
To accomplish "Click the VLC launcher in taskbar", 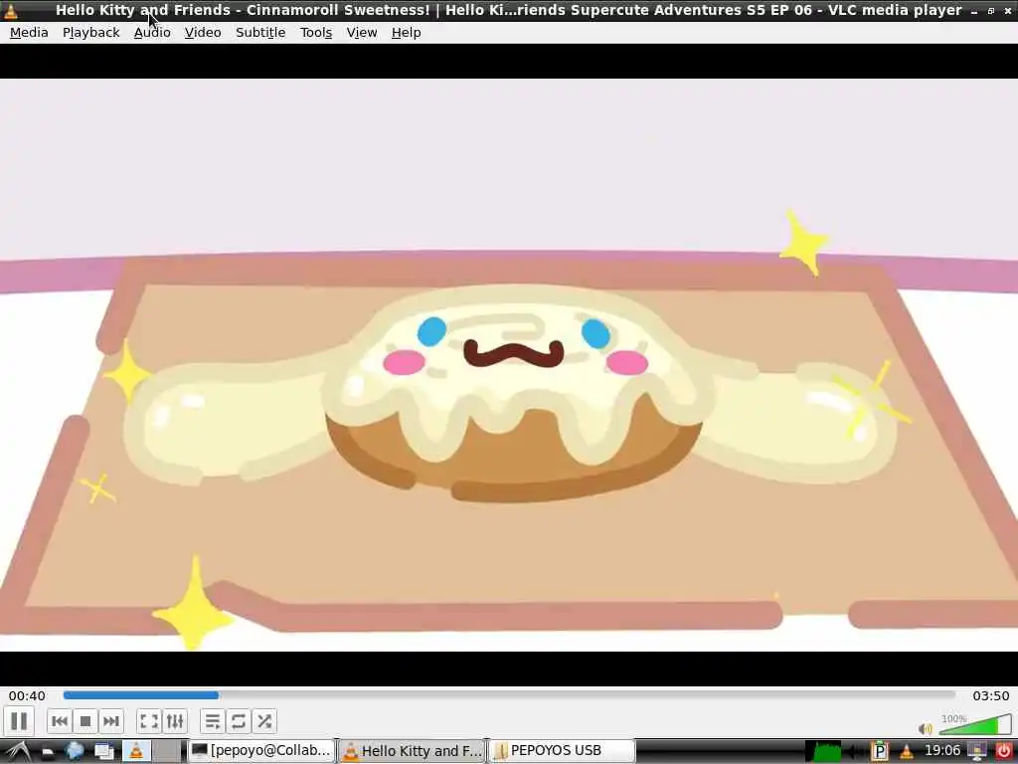I will click(136, 751).
